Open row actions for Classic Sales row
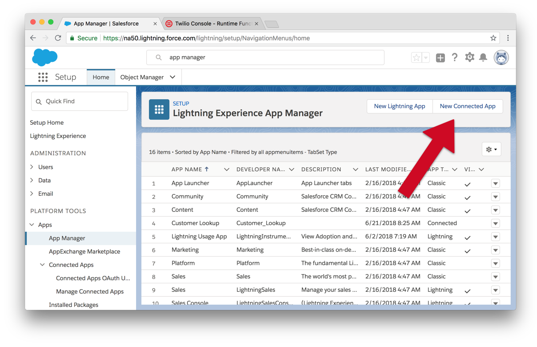537x347 pixels. pyautogui.click(x=495, y=277)
